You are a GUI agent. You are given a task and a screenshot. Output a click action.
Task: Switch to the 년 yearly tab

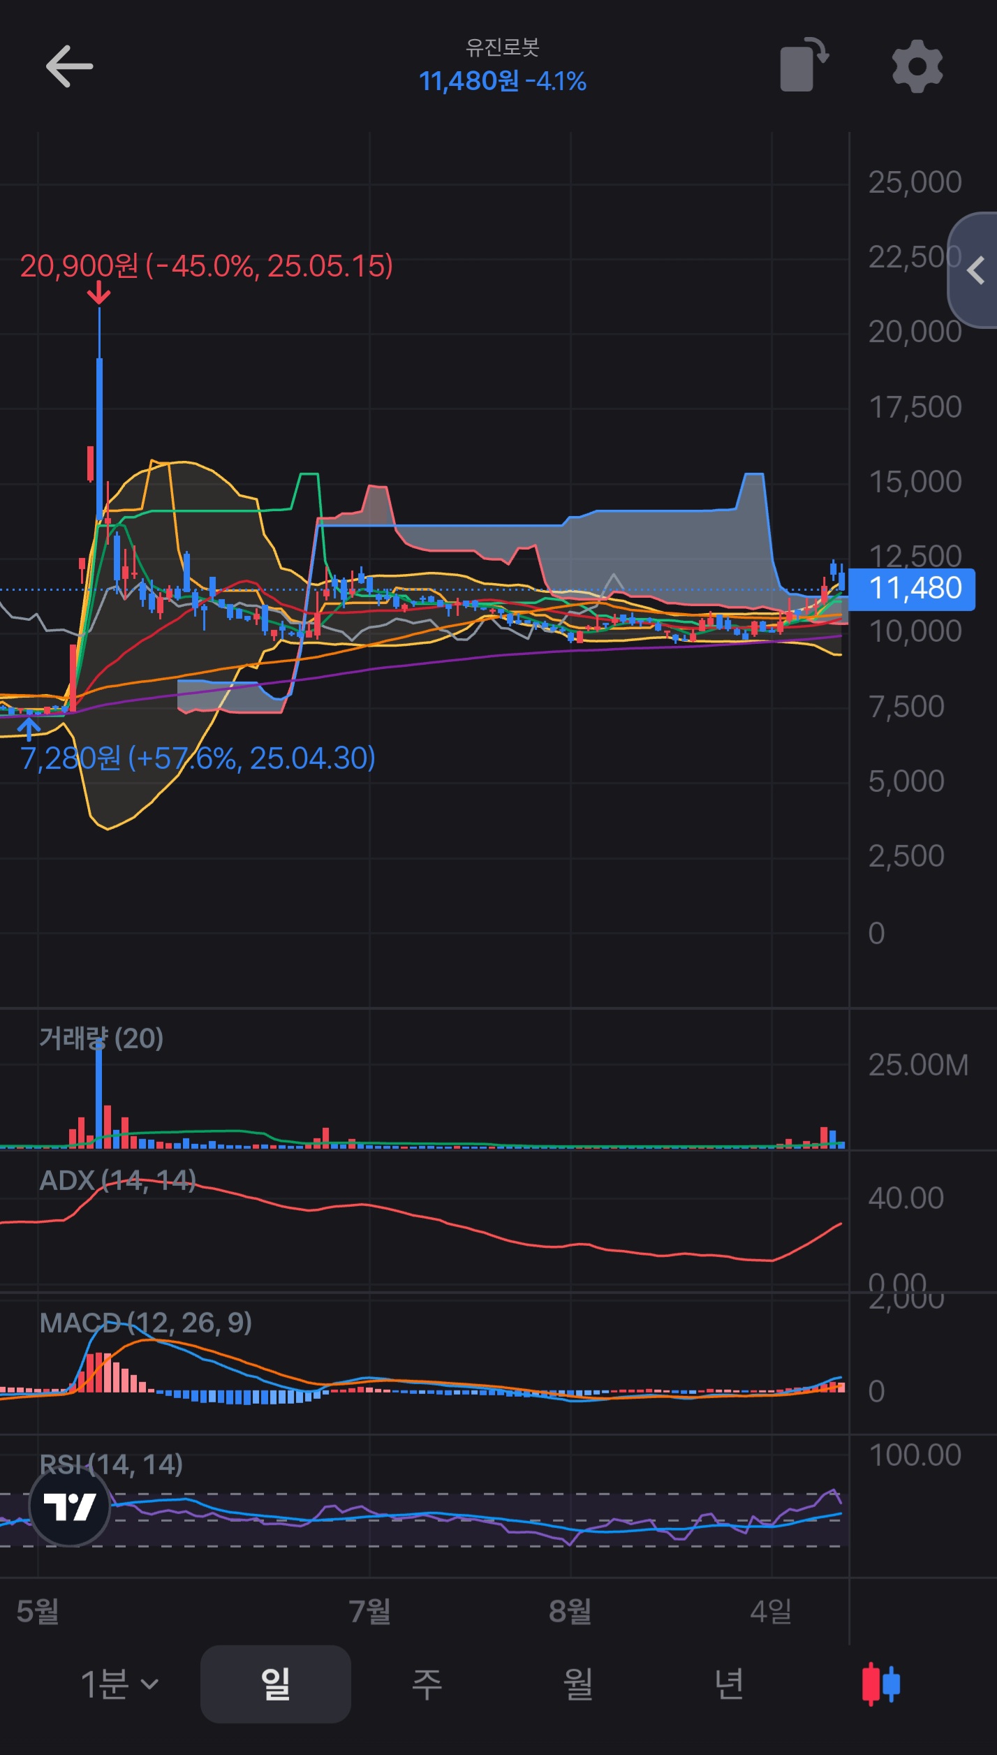coord(729,1684)
